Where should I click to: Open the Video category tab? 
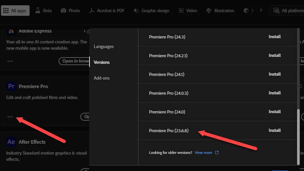coord(188,11)
